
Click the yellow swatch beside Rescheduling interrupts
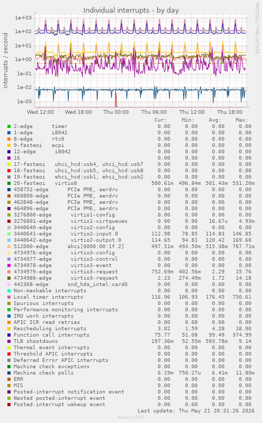pos(9,329)
